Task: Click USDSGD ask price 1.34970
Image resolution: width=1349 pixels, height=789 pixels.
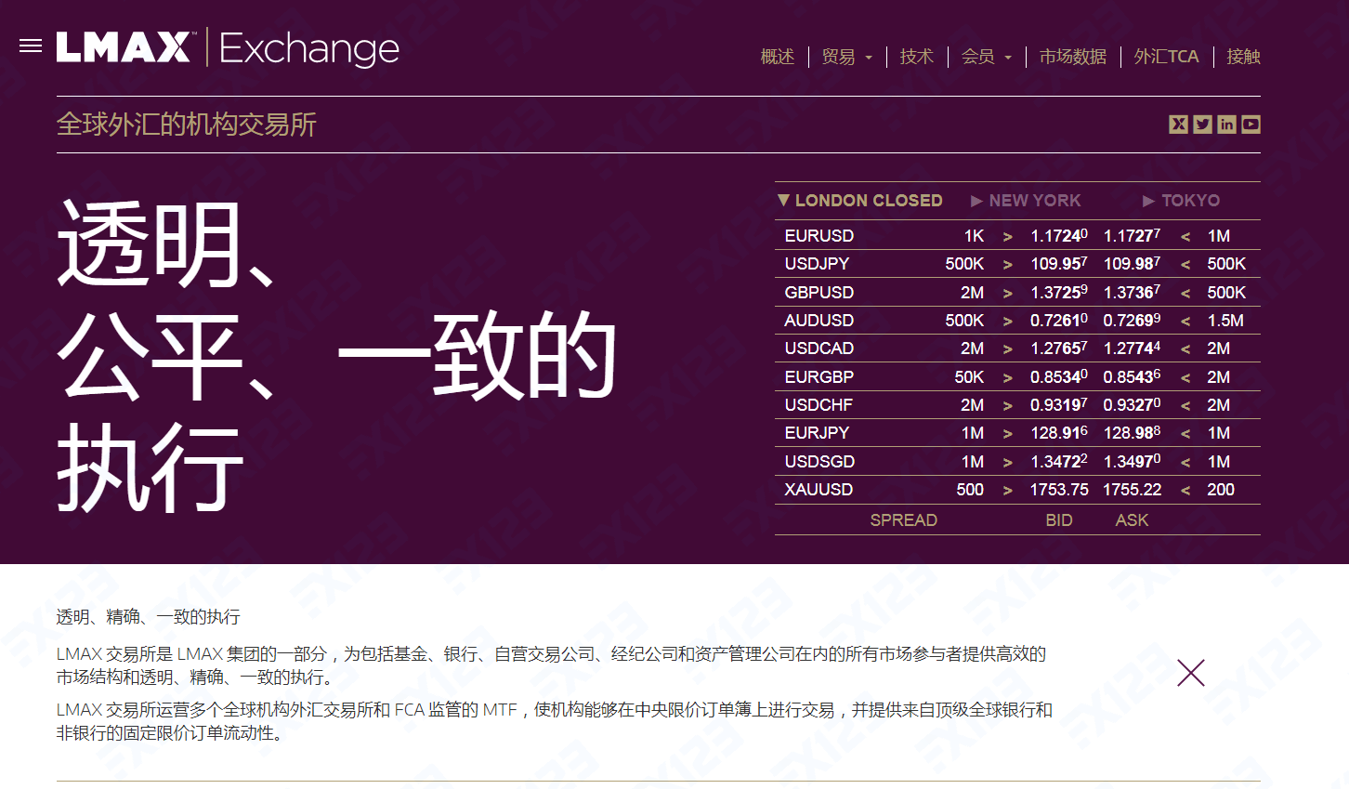Action: pos(1132,462)
